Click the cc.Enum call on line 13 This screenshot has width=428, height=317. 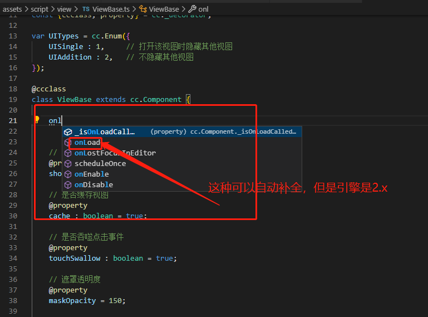[107, 36]
